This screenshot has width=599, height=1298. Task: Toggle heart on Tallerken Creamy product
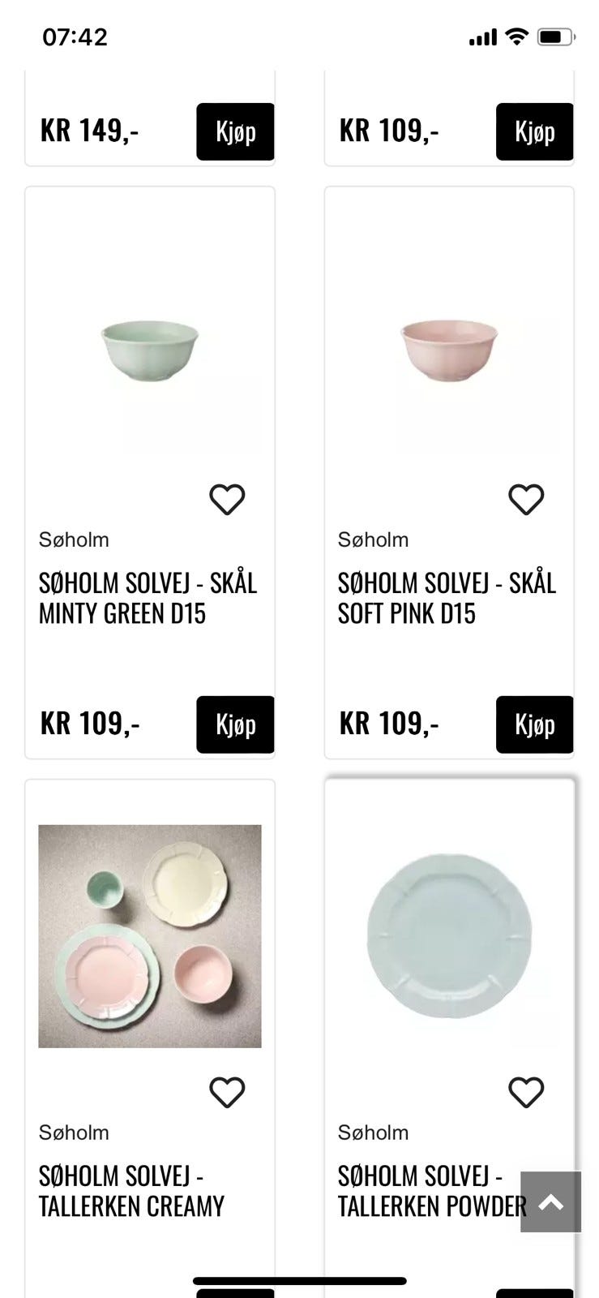[x=227, y=1092]
